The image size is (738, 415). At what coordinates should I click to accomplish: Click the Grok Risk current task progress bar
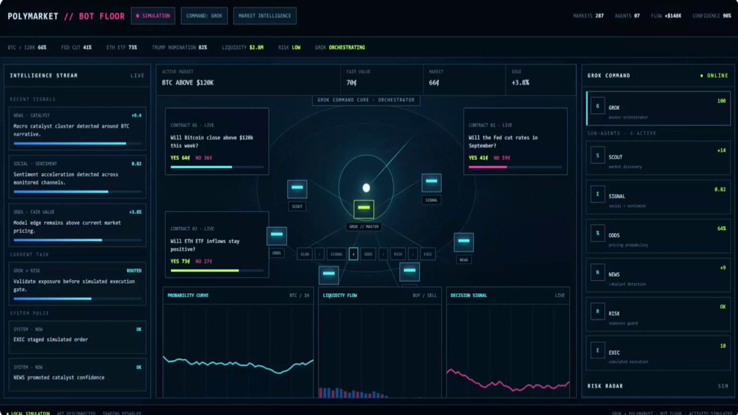point(77,298)
